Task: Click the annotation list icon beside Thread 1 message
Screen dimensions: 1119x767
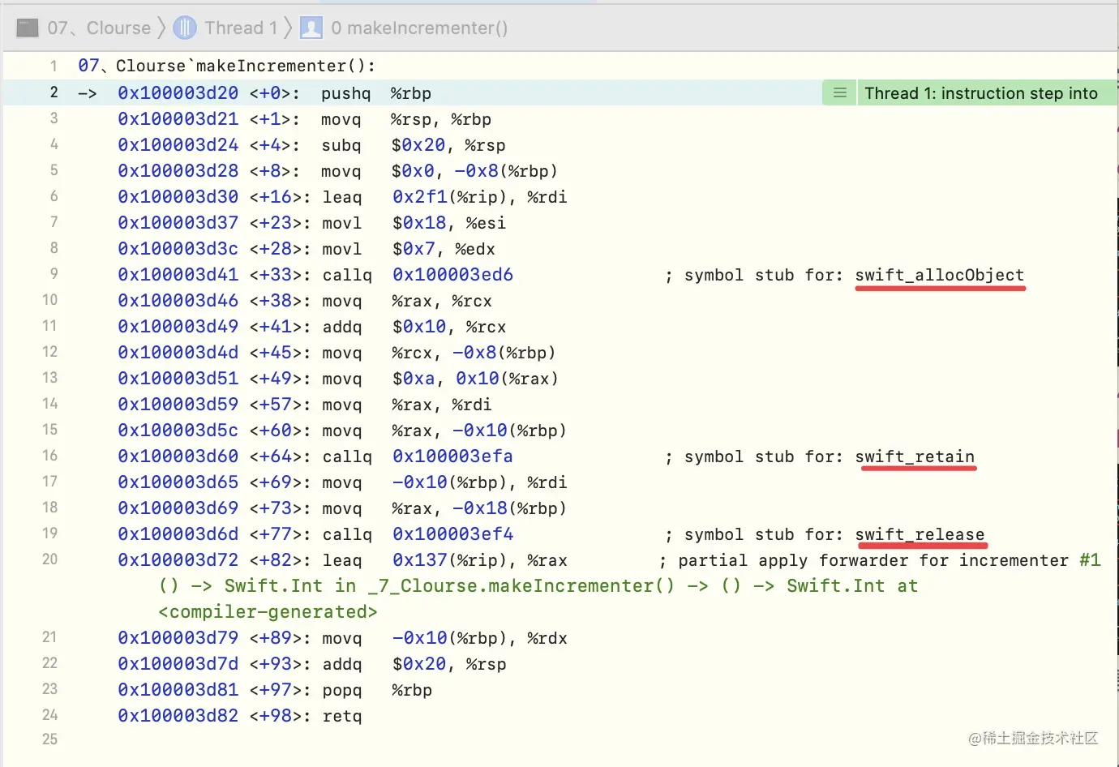Action: [840, 93]
